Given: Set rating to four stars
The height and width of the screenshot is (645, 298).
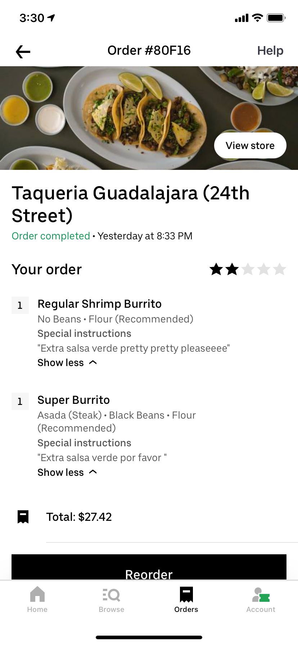Looking at the screenshot, I should tap(264, 269).
